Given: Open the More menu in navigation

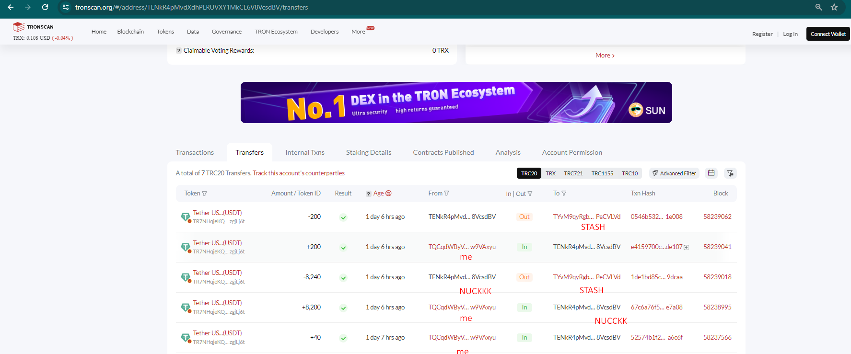Looking at the screenshot, I should [x=358, y=32].
